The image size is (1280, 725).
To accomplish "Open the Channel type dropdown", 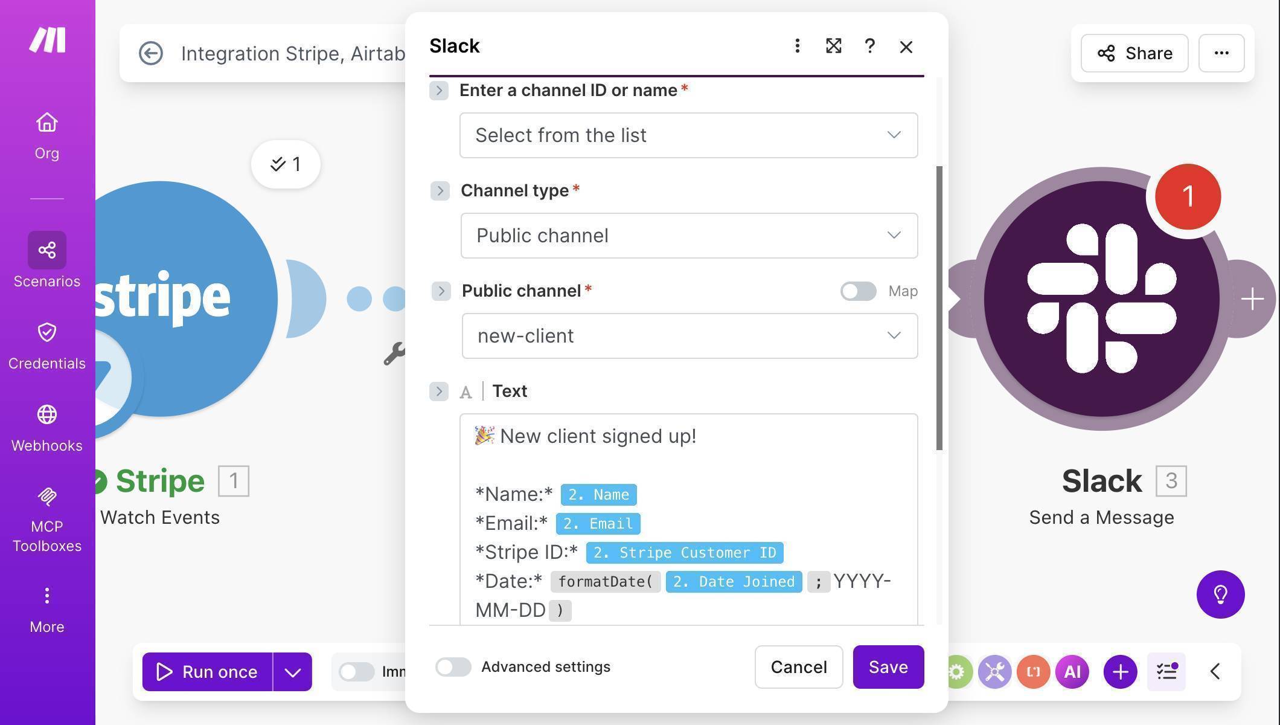I will (689, 236).
